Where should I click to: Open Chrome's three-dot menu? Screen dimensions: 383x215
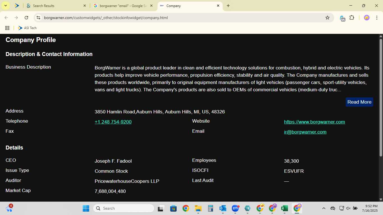point(377,18)
